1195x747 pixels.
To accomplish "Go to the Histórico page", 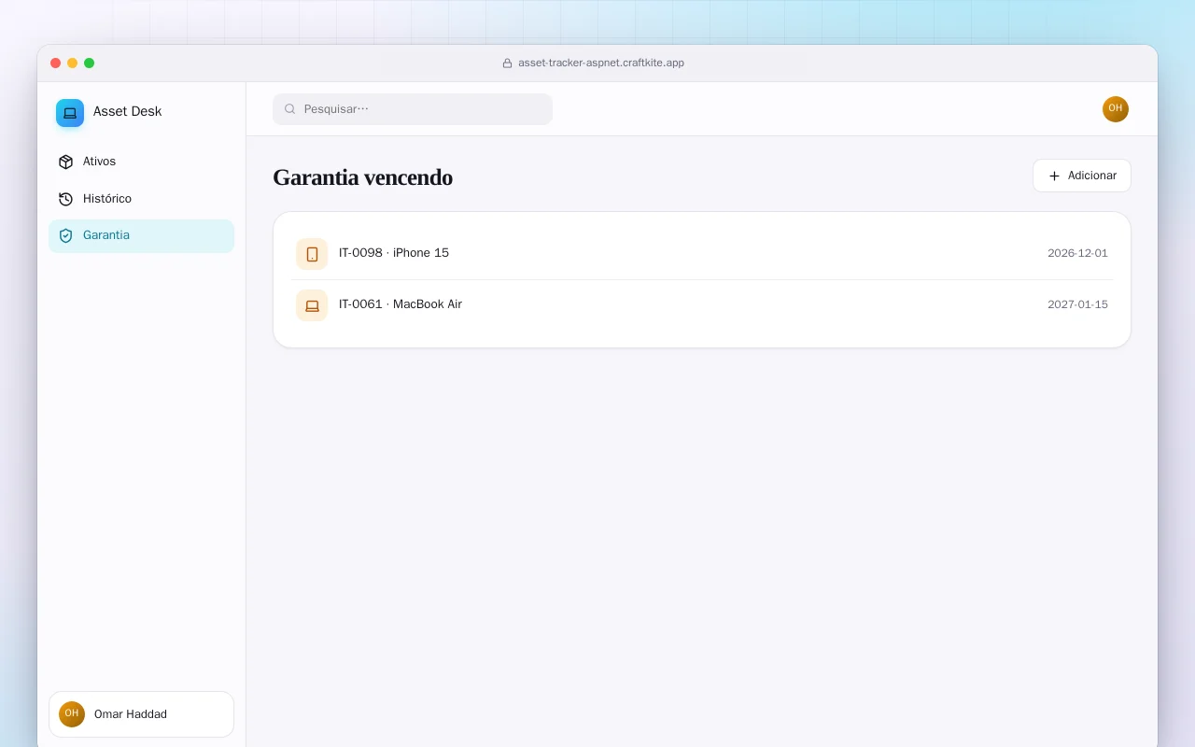I will 142,199.
